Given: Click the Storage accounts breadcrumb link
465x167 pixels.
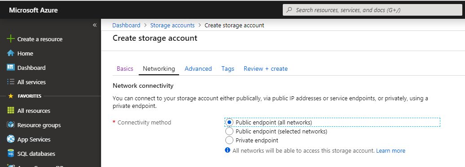Looking at the screenshot, I should click(x=172, y=25).
